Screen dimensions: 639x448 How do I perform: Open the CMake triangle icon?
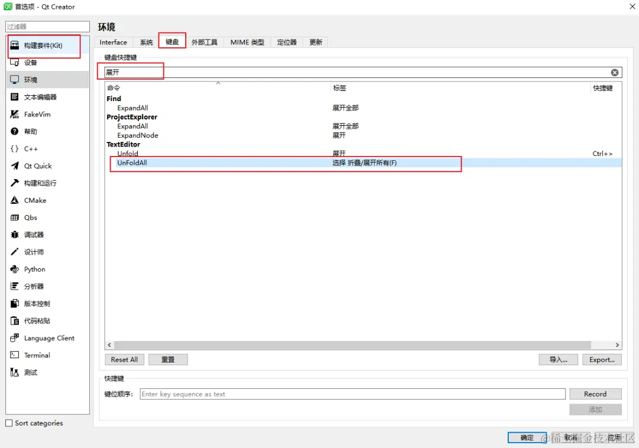[15, 200]
